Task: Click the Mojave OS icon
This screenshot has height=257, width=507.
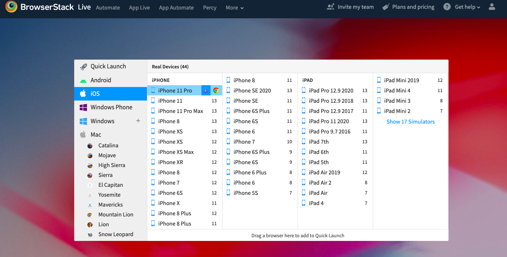Action: point(90,155)
